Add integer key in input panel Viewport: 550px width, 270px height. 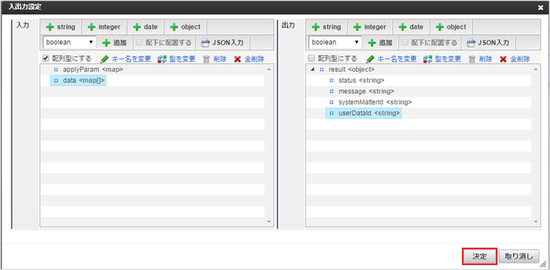104,27
